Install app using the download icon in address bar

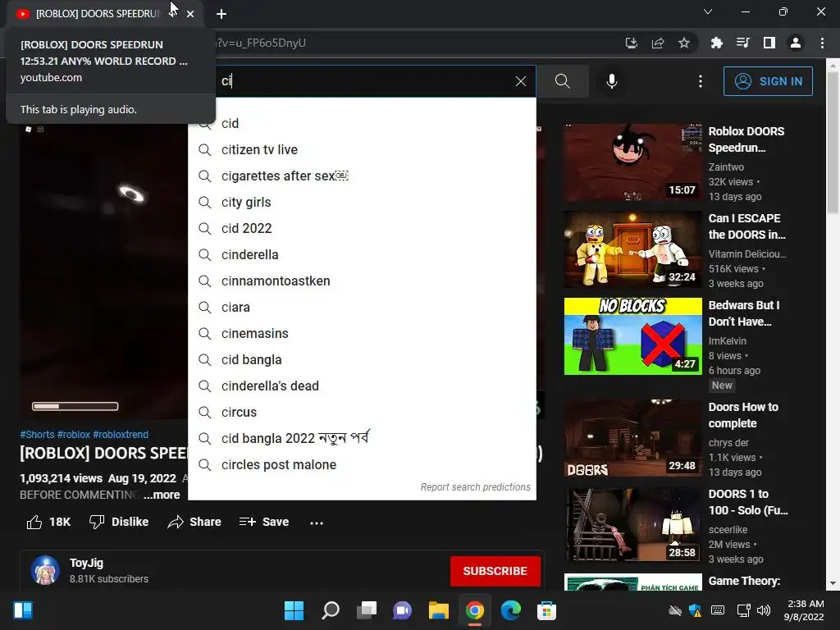(x=632, y=43)
